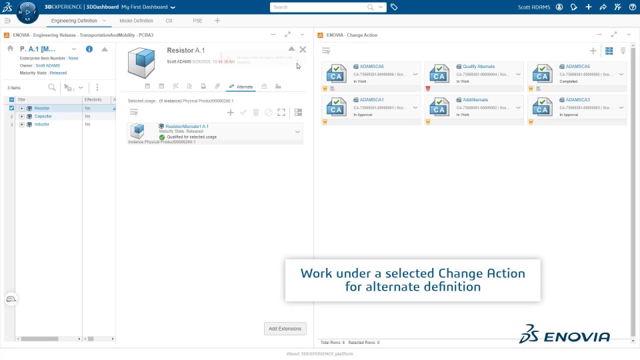This screenshot has height=360, width=640.
Task: Collapse Resistor panel with up triangle
Action: click(x=291, y=49)
